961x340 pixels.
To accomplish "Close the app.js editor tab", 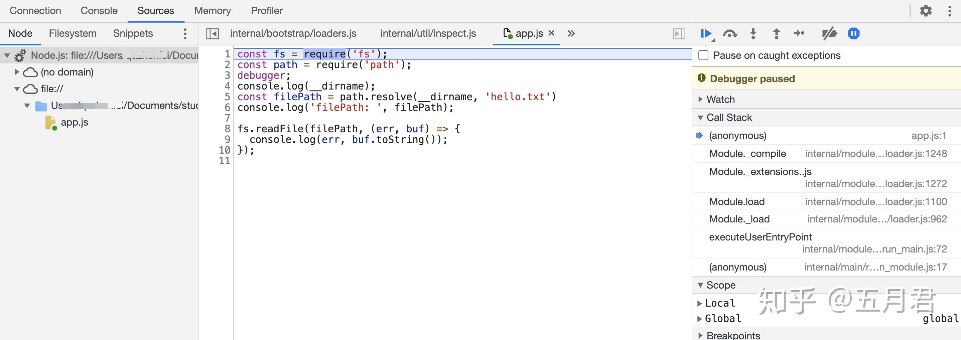I will point(551,33).
